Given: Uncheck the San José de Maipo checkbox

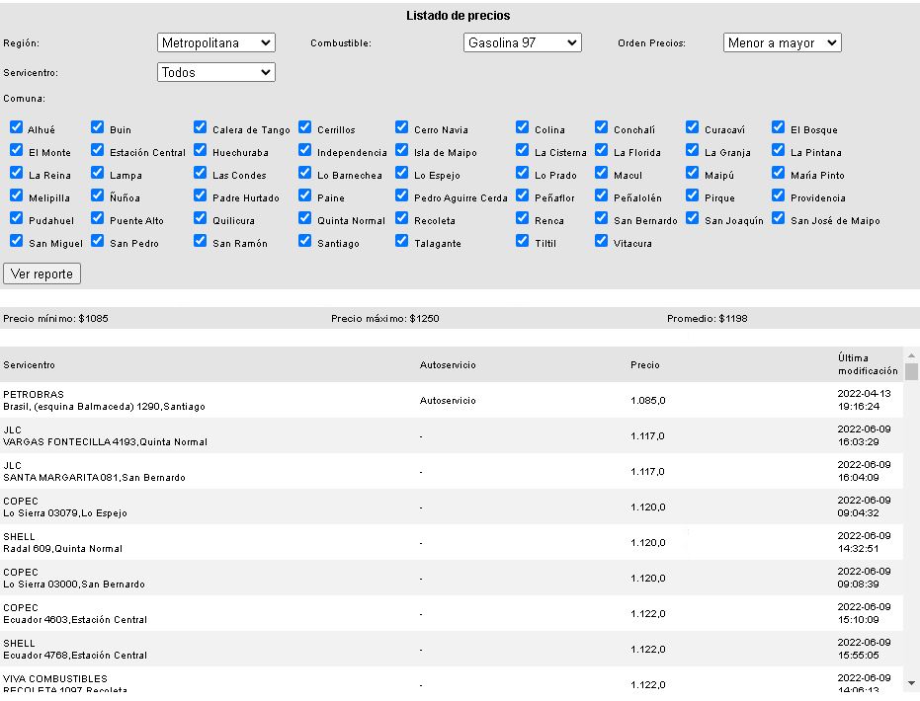Looking at the screenshot, I should pos(779,218).
